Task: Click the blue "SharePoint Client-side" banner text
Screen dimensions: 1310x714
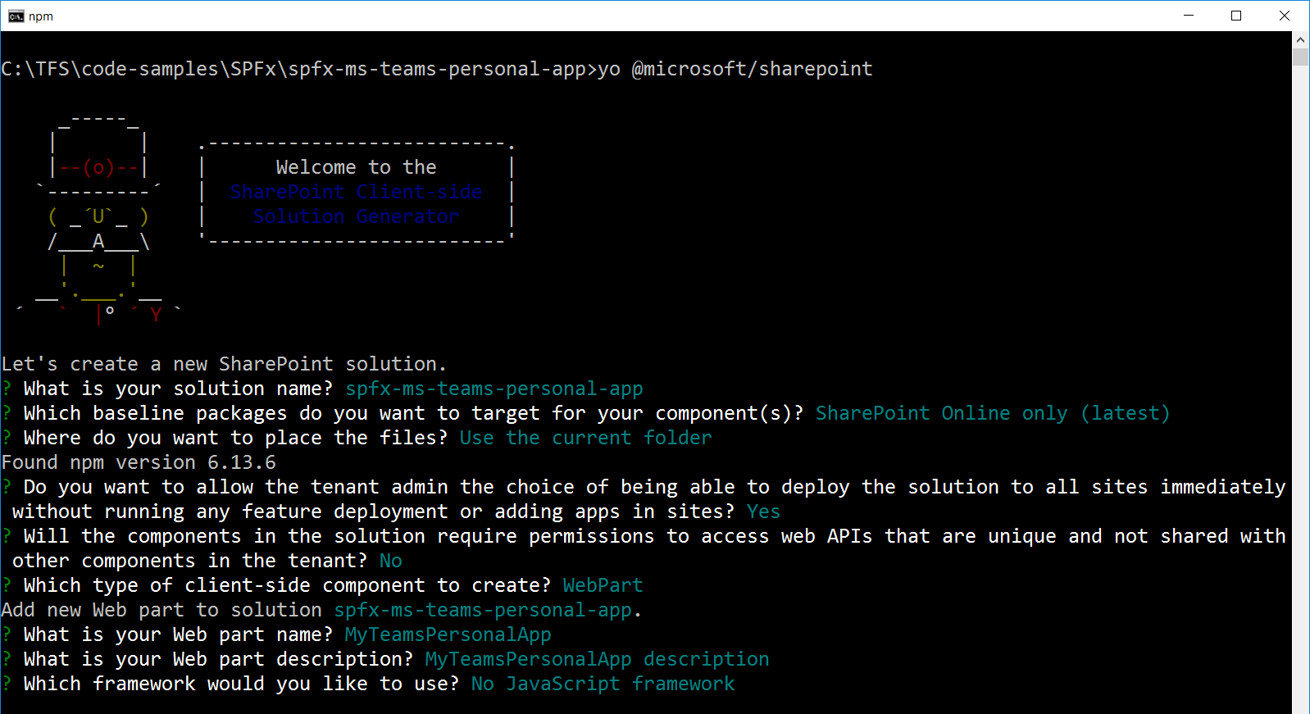Action: (356, 192)
